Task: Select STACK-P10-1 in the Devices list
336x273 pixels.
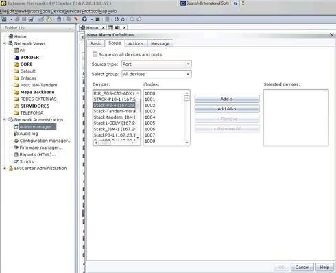Action: point(115,99)
